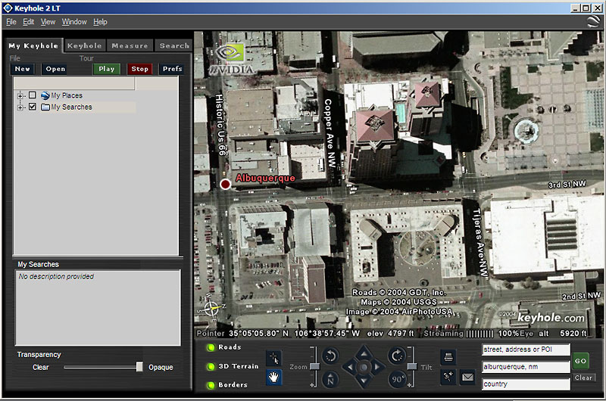Expand the My Places tree node
Viewport: 606px width, 401px height.
coord(20,95)
